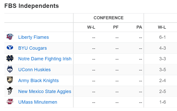Go to Notre Dame Fighting Irish page
Screen dimensions: 177x111
[x=45, y=59]
